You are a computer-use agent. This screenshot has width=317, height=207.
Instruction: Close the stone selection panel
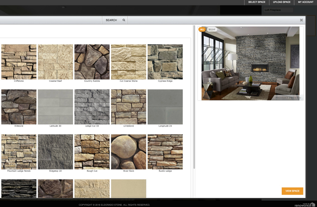301,20
